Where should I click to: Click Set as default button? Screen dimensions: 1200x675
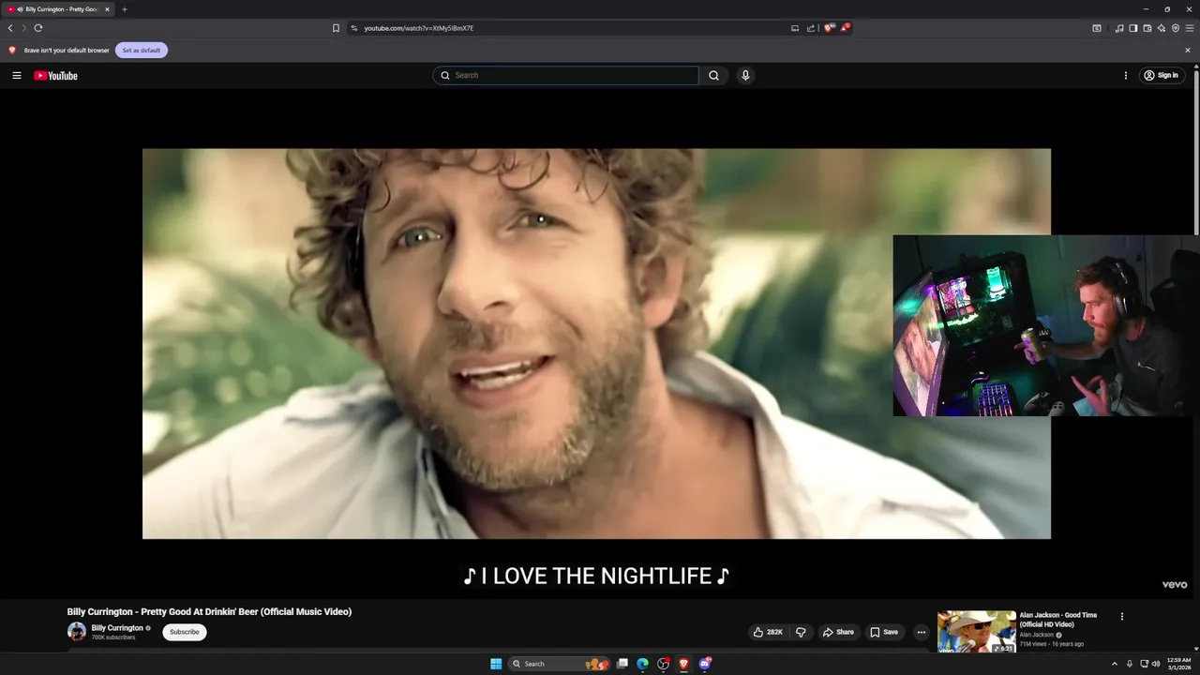(142, 51)
